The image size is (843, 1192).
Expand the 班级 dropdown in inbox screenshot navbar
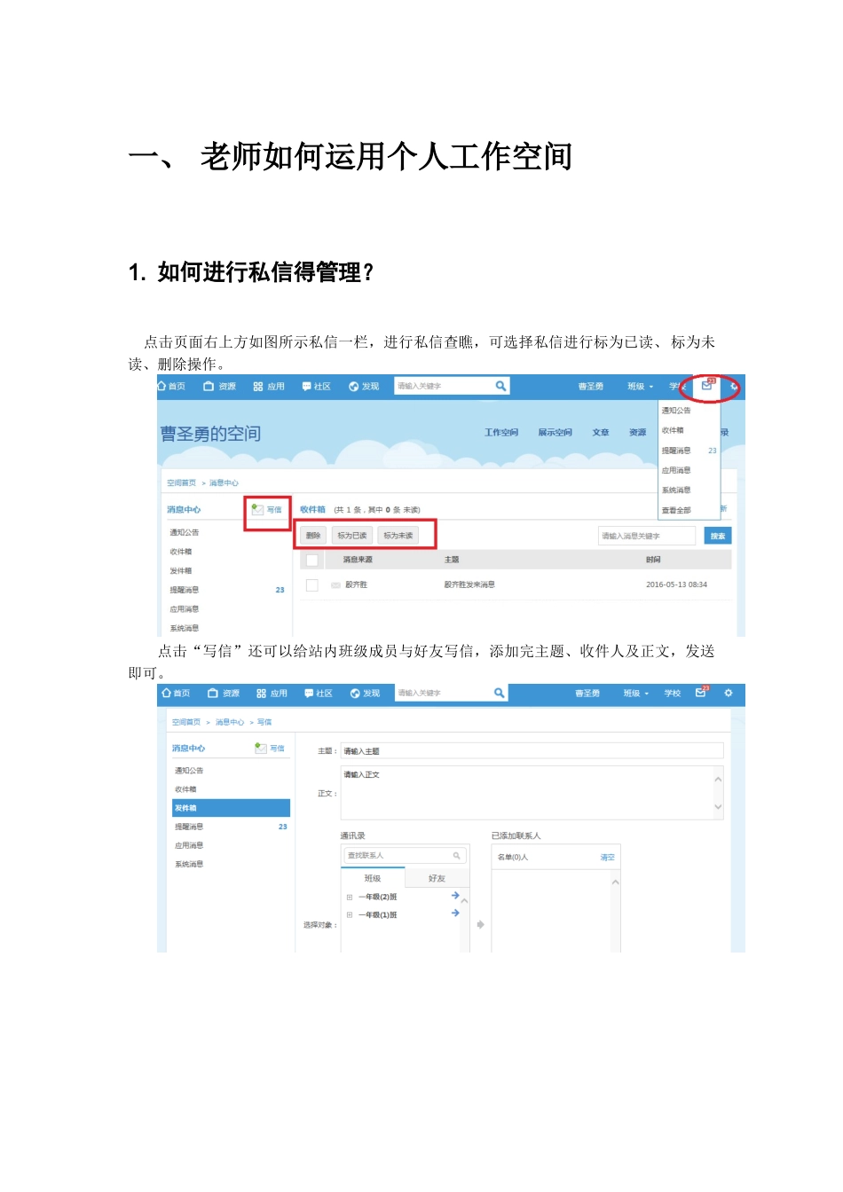(x=640, y=387)
